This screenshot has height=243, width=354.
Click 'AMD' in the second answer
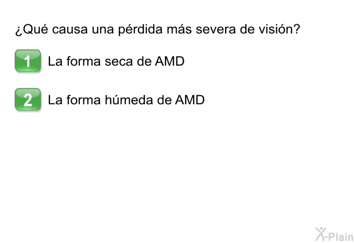pyautogui.click(x=190, y=100)
